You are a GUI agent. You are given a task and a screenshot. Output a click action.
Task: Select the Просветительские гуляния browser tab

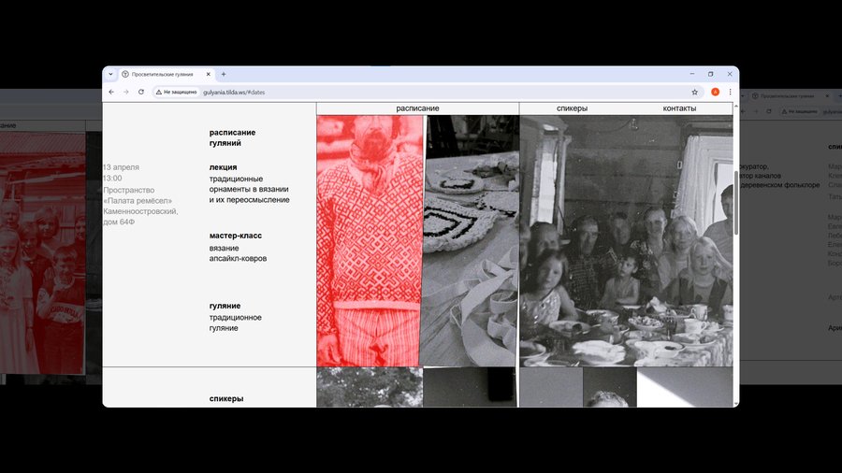click(x=166, y=75)
